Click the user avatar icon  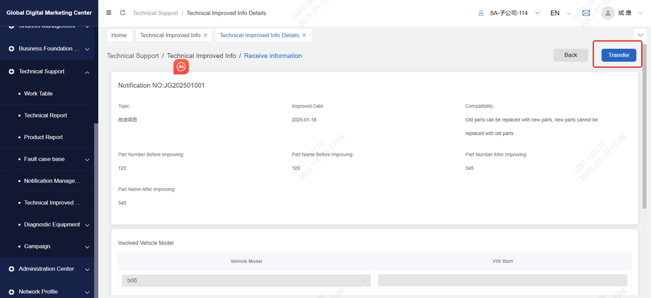(x=608, y=13)
